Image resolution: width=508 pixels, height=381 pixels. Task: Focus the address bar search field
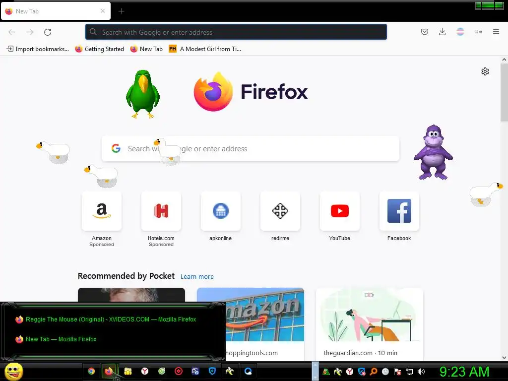click(x=236, y=32)
